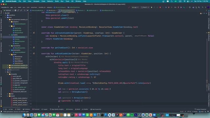Screen dimensions: 210x118
Task: Click the collapse all icon in Project panel
Action: (21, 10)
